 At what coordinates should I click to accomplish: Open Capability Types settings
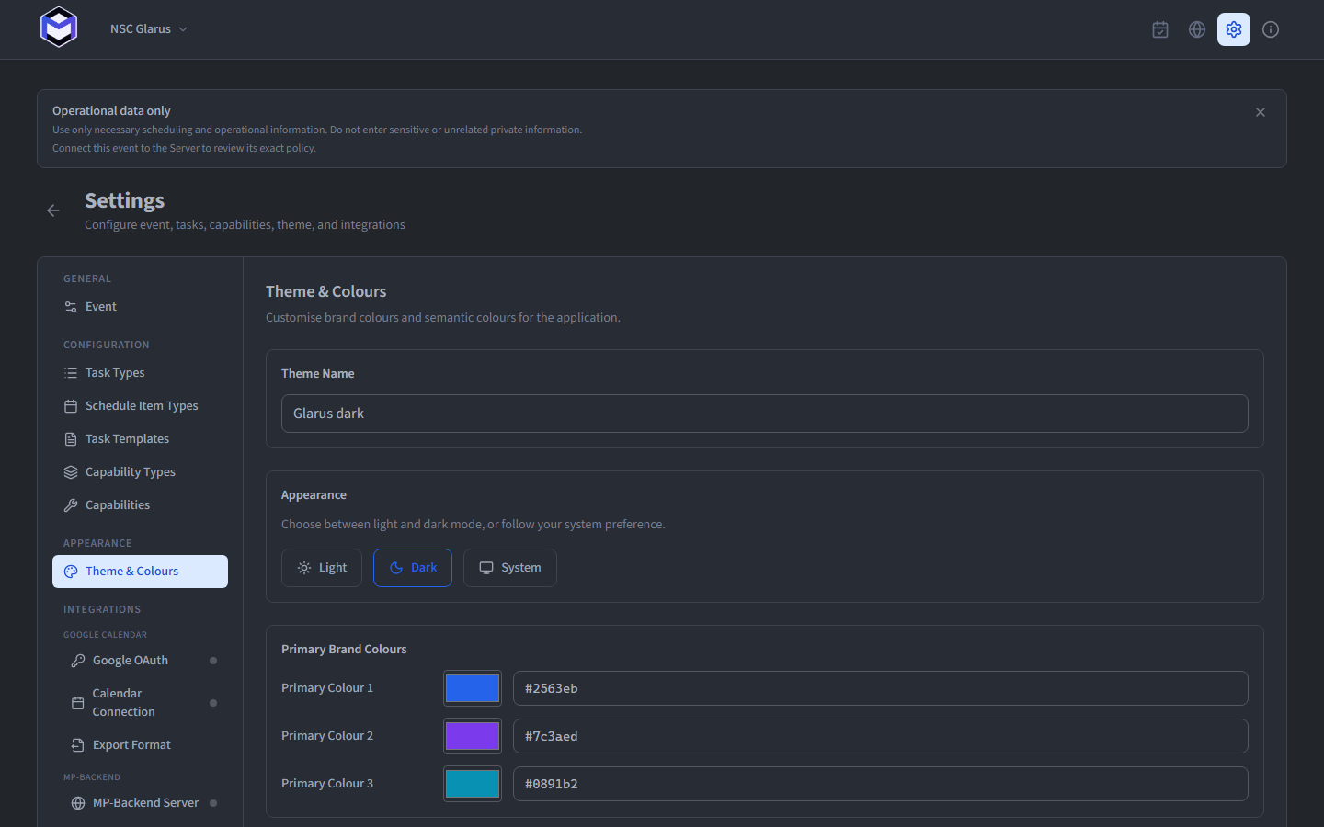pos(140,472)
